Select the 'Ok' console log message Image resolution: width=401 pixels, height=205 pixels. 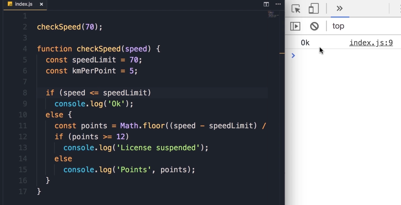pyautogui.click(x=305, y=43)
